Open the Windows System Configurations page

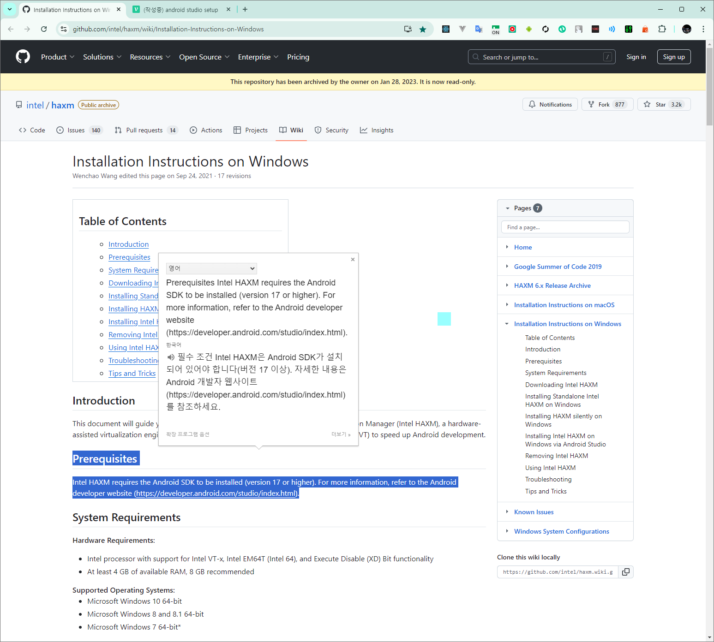pos(562,531)
